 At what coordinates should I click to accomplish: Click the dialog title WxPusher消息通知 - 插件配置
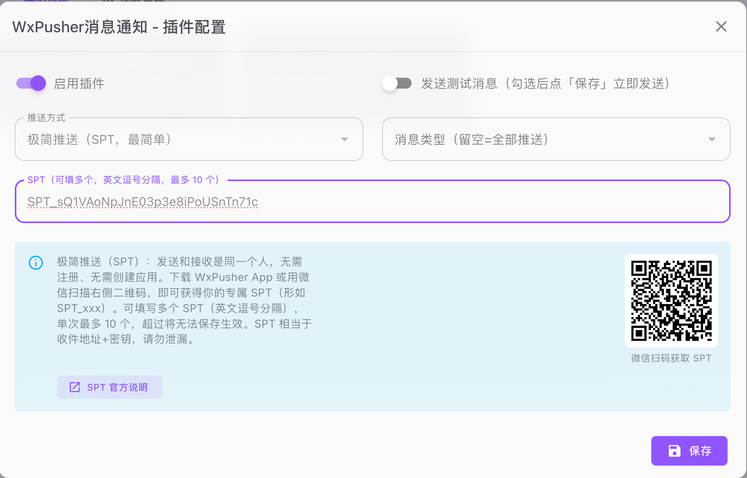coord(119,27)
